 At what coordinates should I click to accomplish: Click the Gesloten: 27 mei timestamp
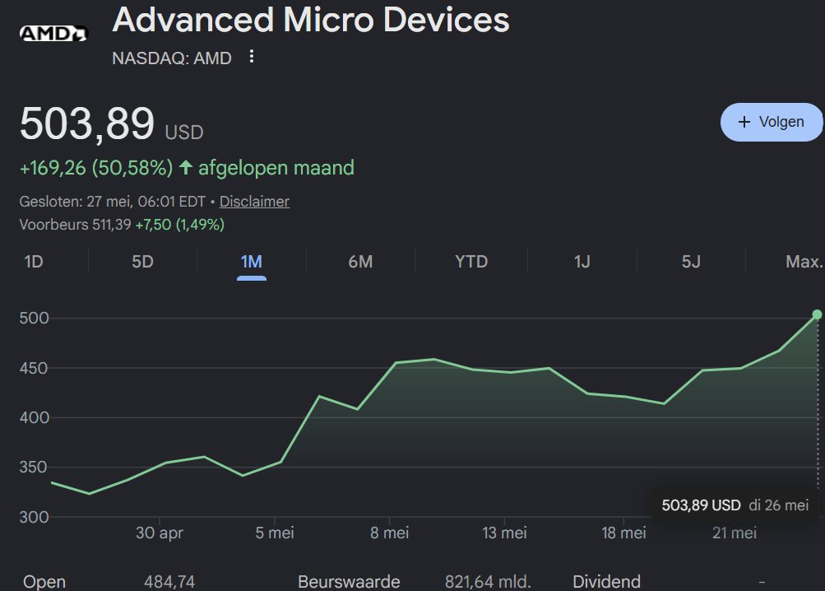112,201
